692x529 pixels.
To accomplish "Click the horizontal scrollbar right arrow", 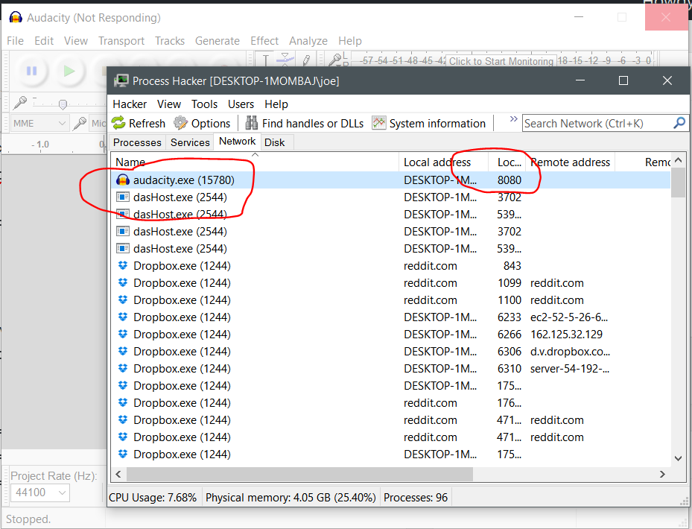I will pyautogui.click(x=662, y=475).
